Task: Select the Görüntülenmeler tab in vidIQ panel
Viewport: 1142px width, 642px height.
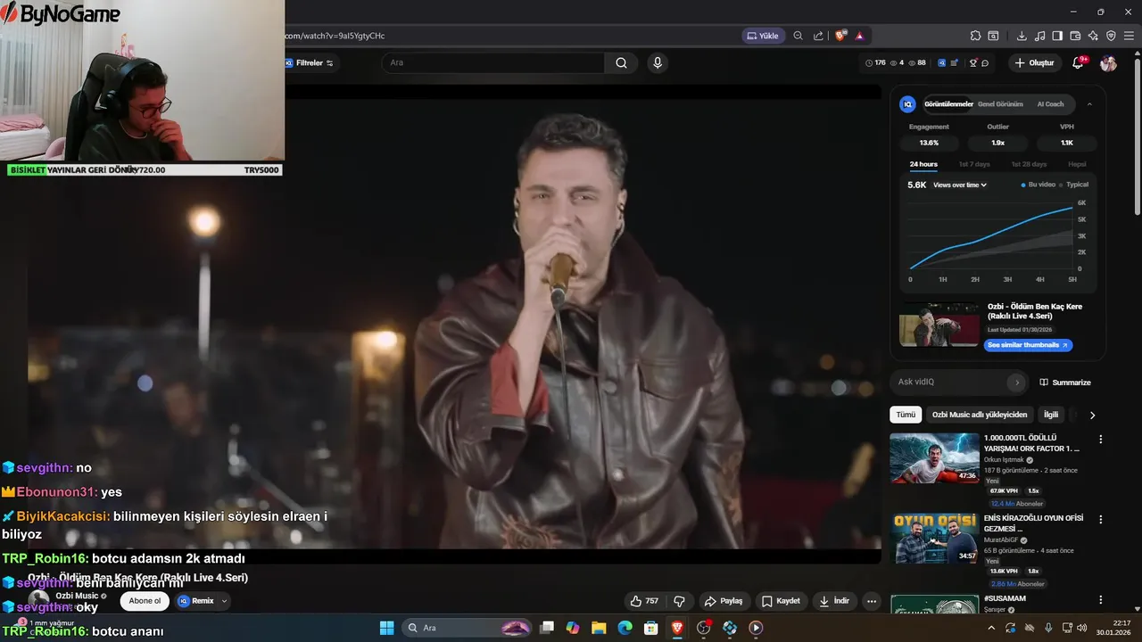Action: (x=949, y=104)
